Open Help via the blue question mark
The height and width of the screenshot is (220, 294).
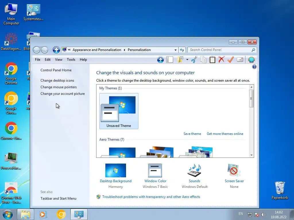[x=254, y=67]
